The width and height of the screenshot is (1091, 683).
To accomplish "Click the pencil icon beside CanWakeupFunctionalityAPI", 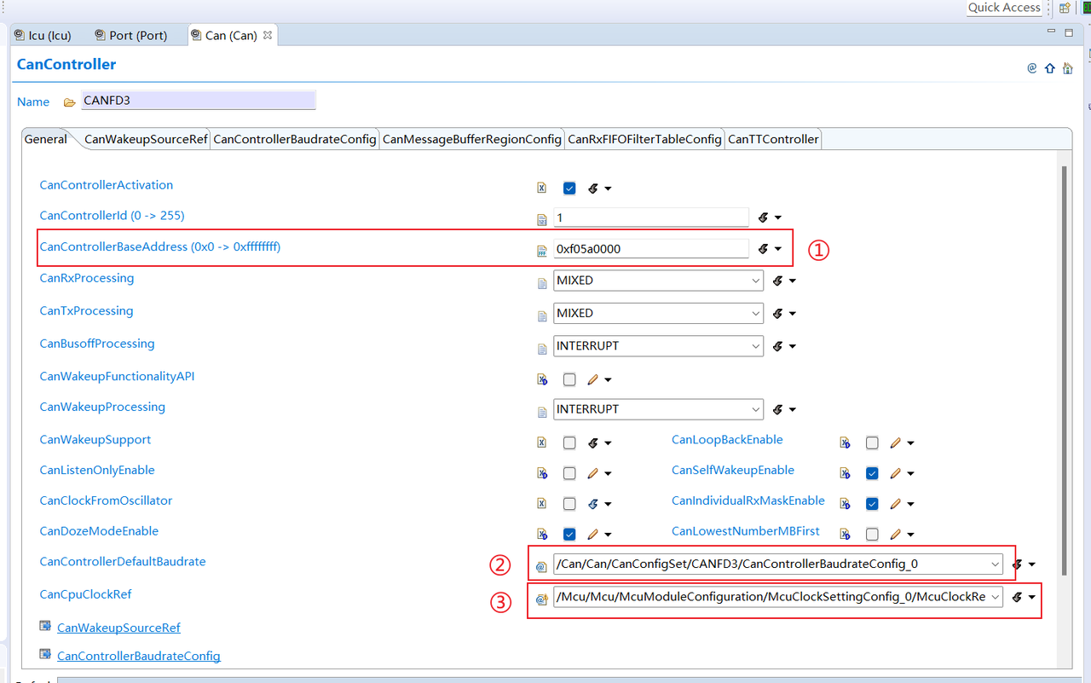I will click(593, 379).
